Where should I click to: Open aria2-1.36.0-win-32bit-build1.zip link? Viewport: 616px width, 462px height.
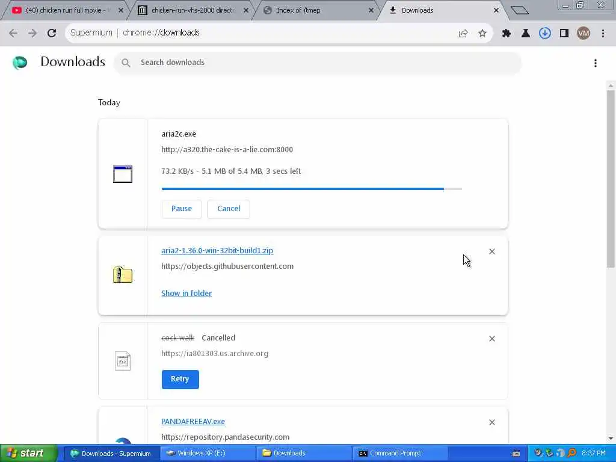click(217, 251)
